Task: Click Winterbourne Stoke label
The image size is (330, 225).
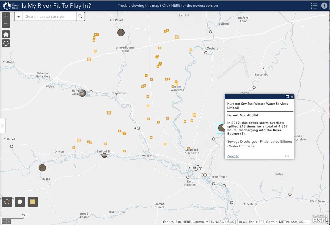Action: coord(125,49)
